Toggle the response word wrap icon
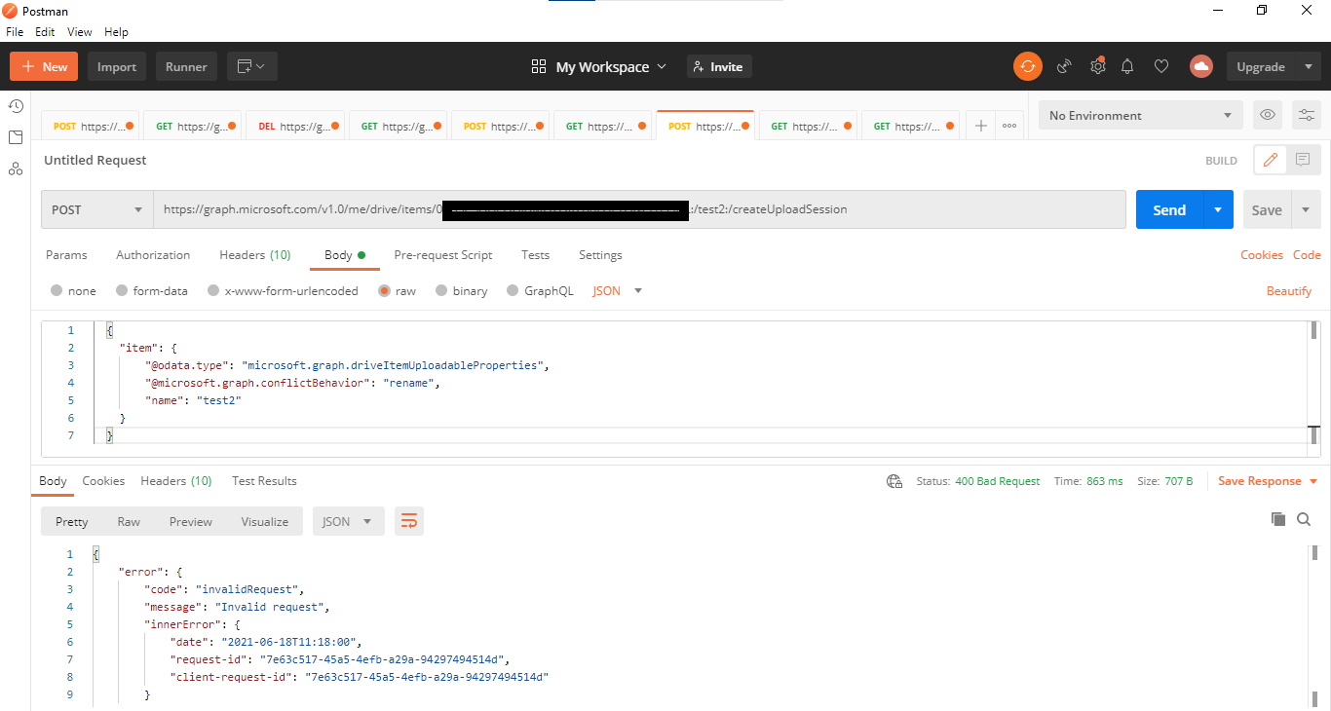This screenshot has width=1331, height=711. click(x=409, y=521)
